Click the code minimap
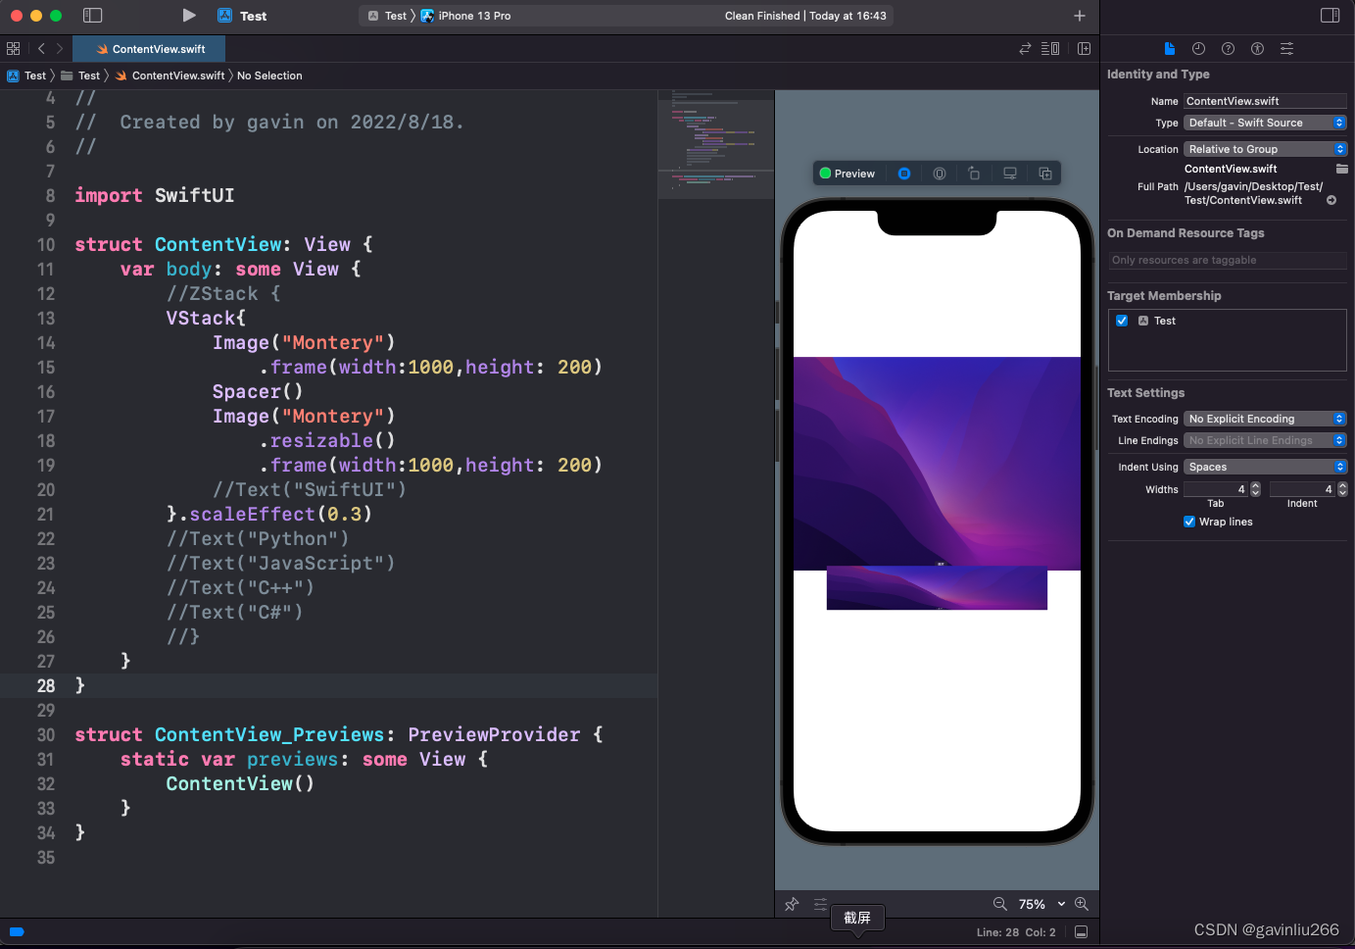The image size is (1355, 949). [x=716, y=144]
